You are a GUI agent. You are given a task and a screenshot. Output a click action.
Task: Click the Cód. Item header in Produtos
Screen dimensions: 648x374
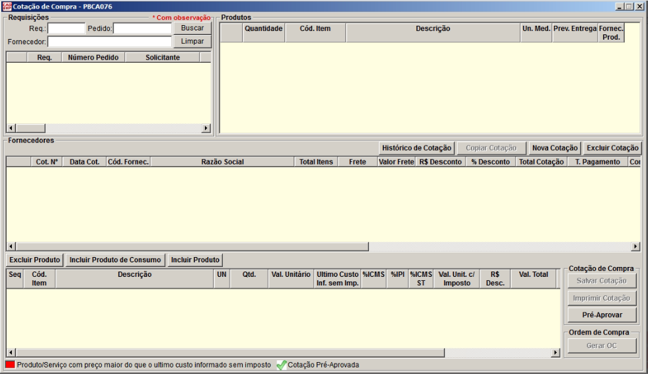click(x=315, y=32)
